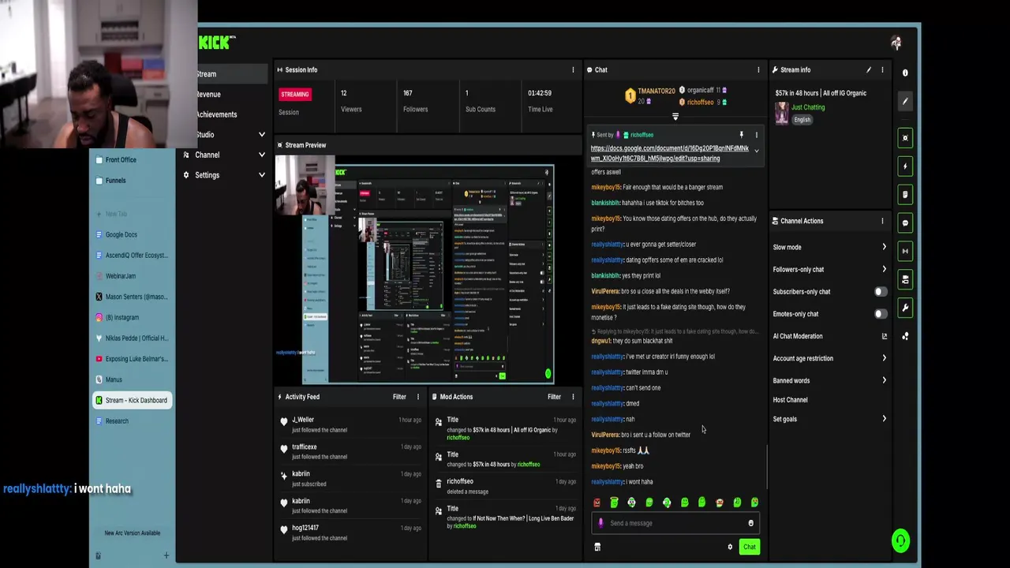Click the Stream Preview video
Viewport: 1010px width, 568px height.
click(414, 270)
